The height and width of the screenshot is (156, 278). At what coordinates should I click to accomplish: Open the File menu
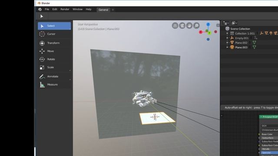(x=47, y=9)
